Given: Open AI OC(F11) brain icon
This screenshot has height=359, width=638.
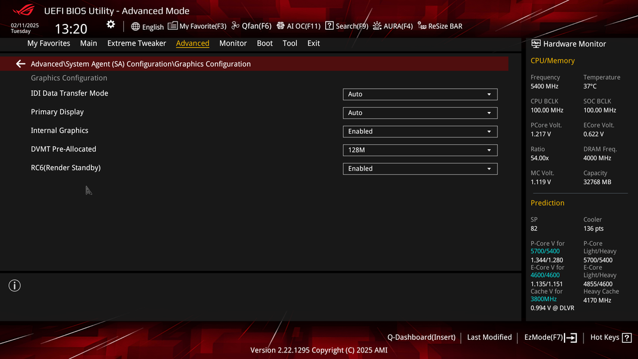Looking at the screenshot, I should pos(280,26).
